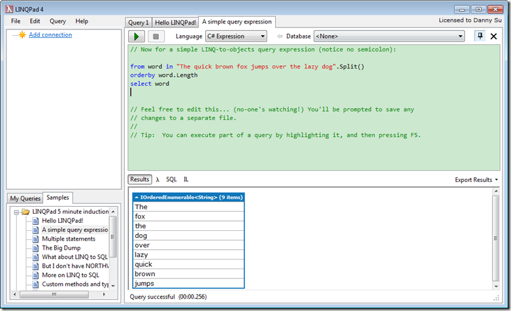Switch to the Query 1 tab

(139, 22)
